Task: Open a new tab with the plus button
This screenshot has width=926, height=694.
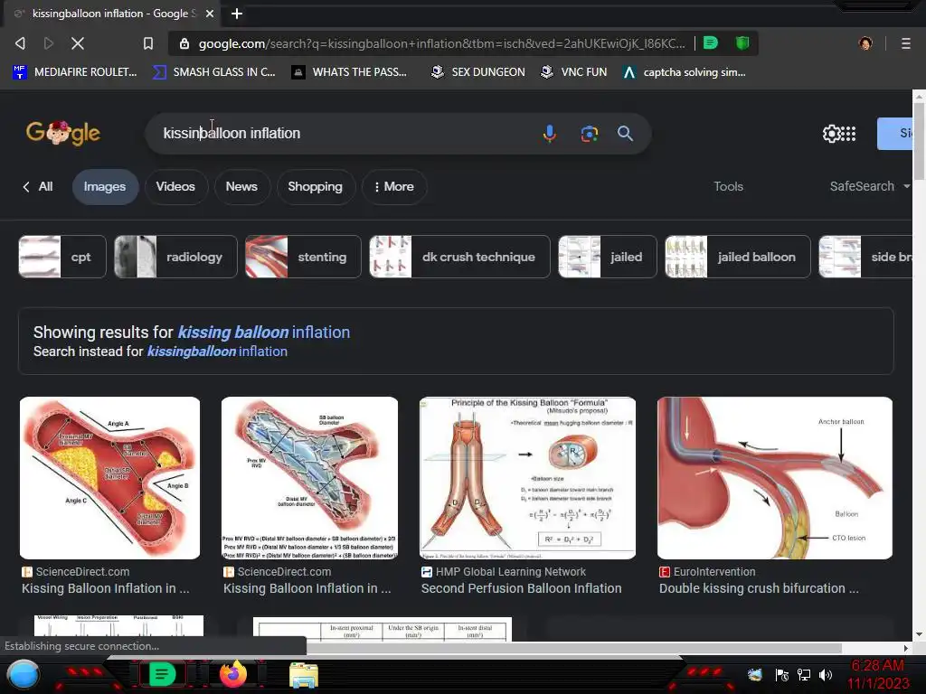Action: coord(237,14)
